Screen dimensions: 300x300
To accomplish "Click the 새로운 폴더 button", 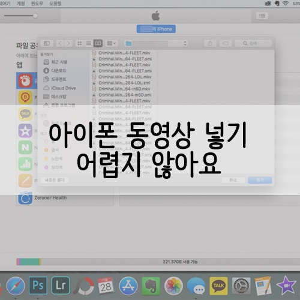I will (x=55, y=180).
